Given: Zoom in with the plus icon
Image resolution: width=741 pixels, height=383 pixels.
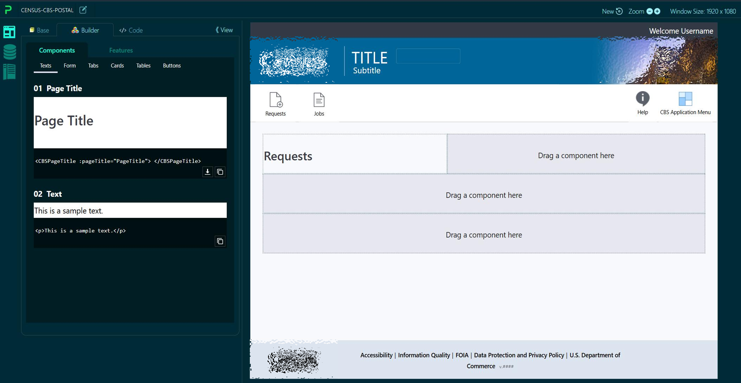Looking at the screenshot, I should click(x=657, y=11).
